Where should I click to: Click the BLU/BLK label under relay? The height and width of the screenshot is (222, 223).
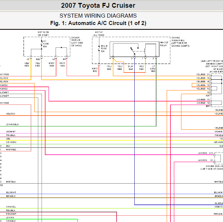click(x=131, y=68)
